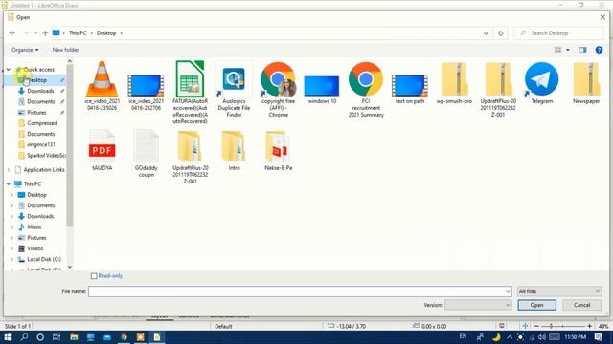The height and width of the screenshot is (344, 613).
Task: Click the navigation pane scrollbar
Action: (70, 146)
